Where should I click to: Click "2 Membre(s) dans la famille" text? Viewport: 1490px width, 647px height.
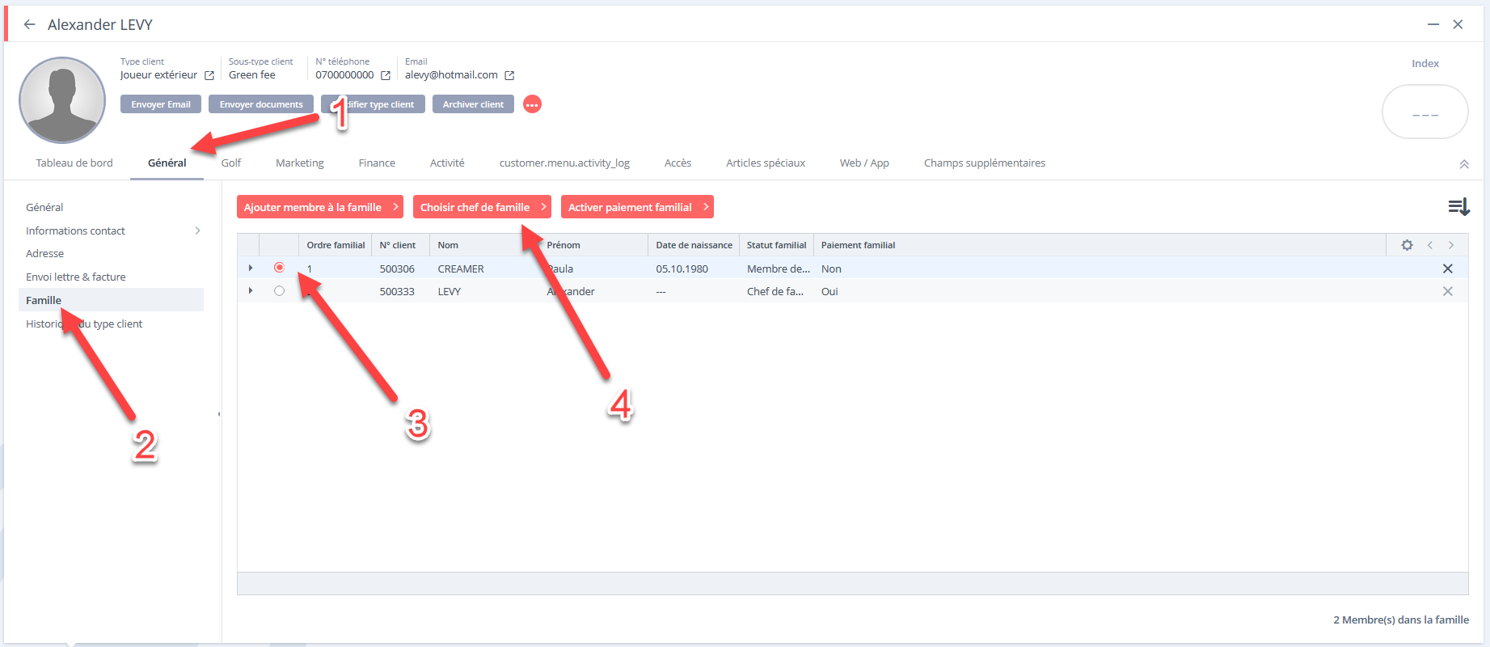(1401, 620)
